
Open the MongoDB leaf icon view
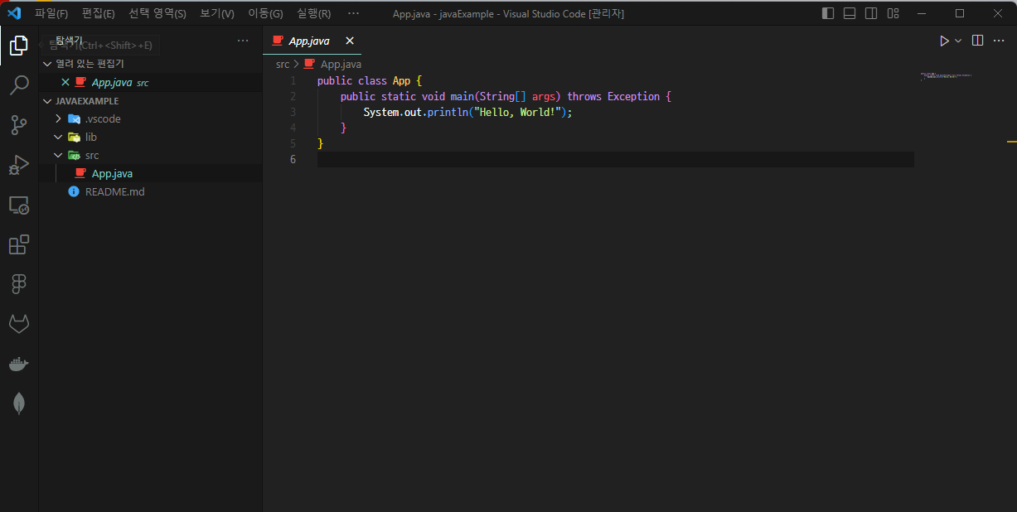click(18, 403)
